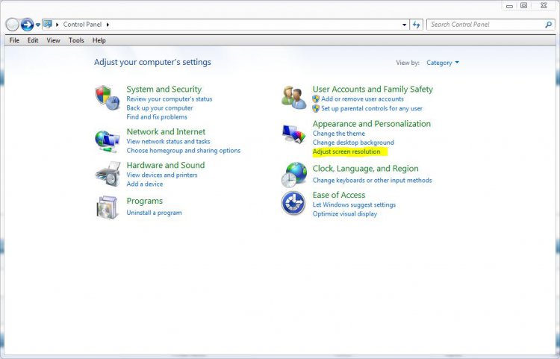Screen dimensions: 560x359
Task: Open the Programs heading
Action: [145, 202]
